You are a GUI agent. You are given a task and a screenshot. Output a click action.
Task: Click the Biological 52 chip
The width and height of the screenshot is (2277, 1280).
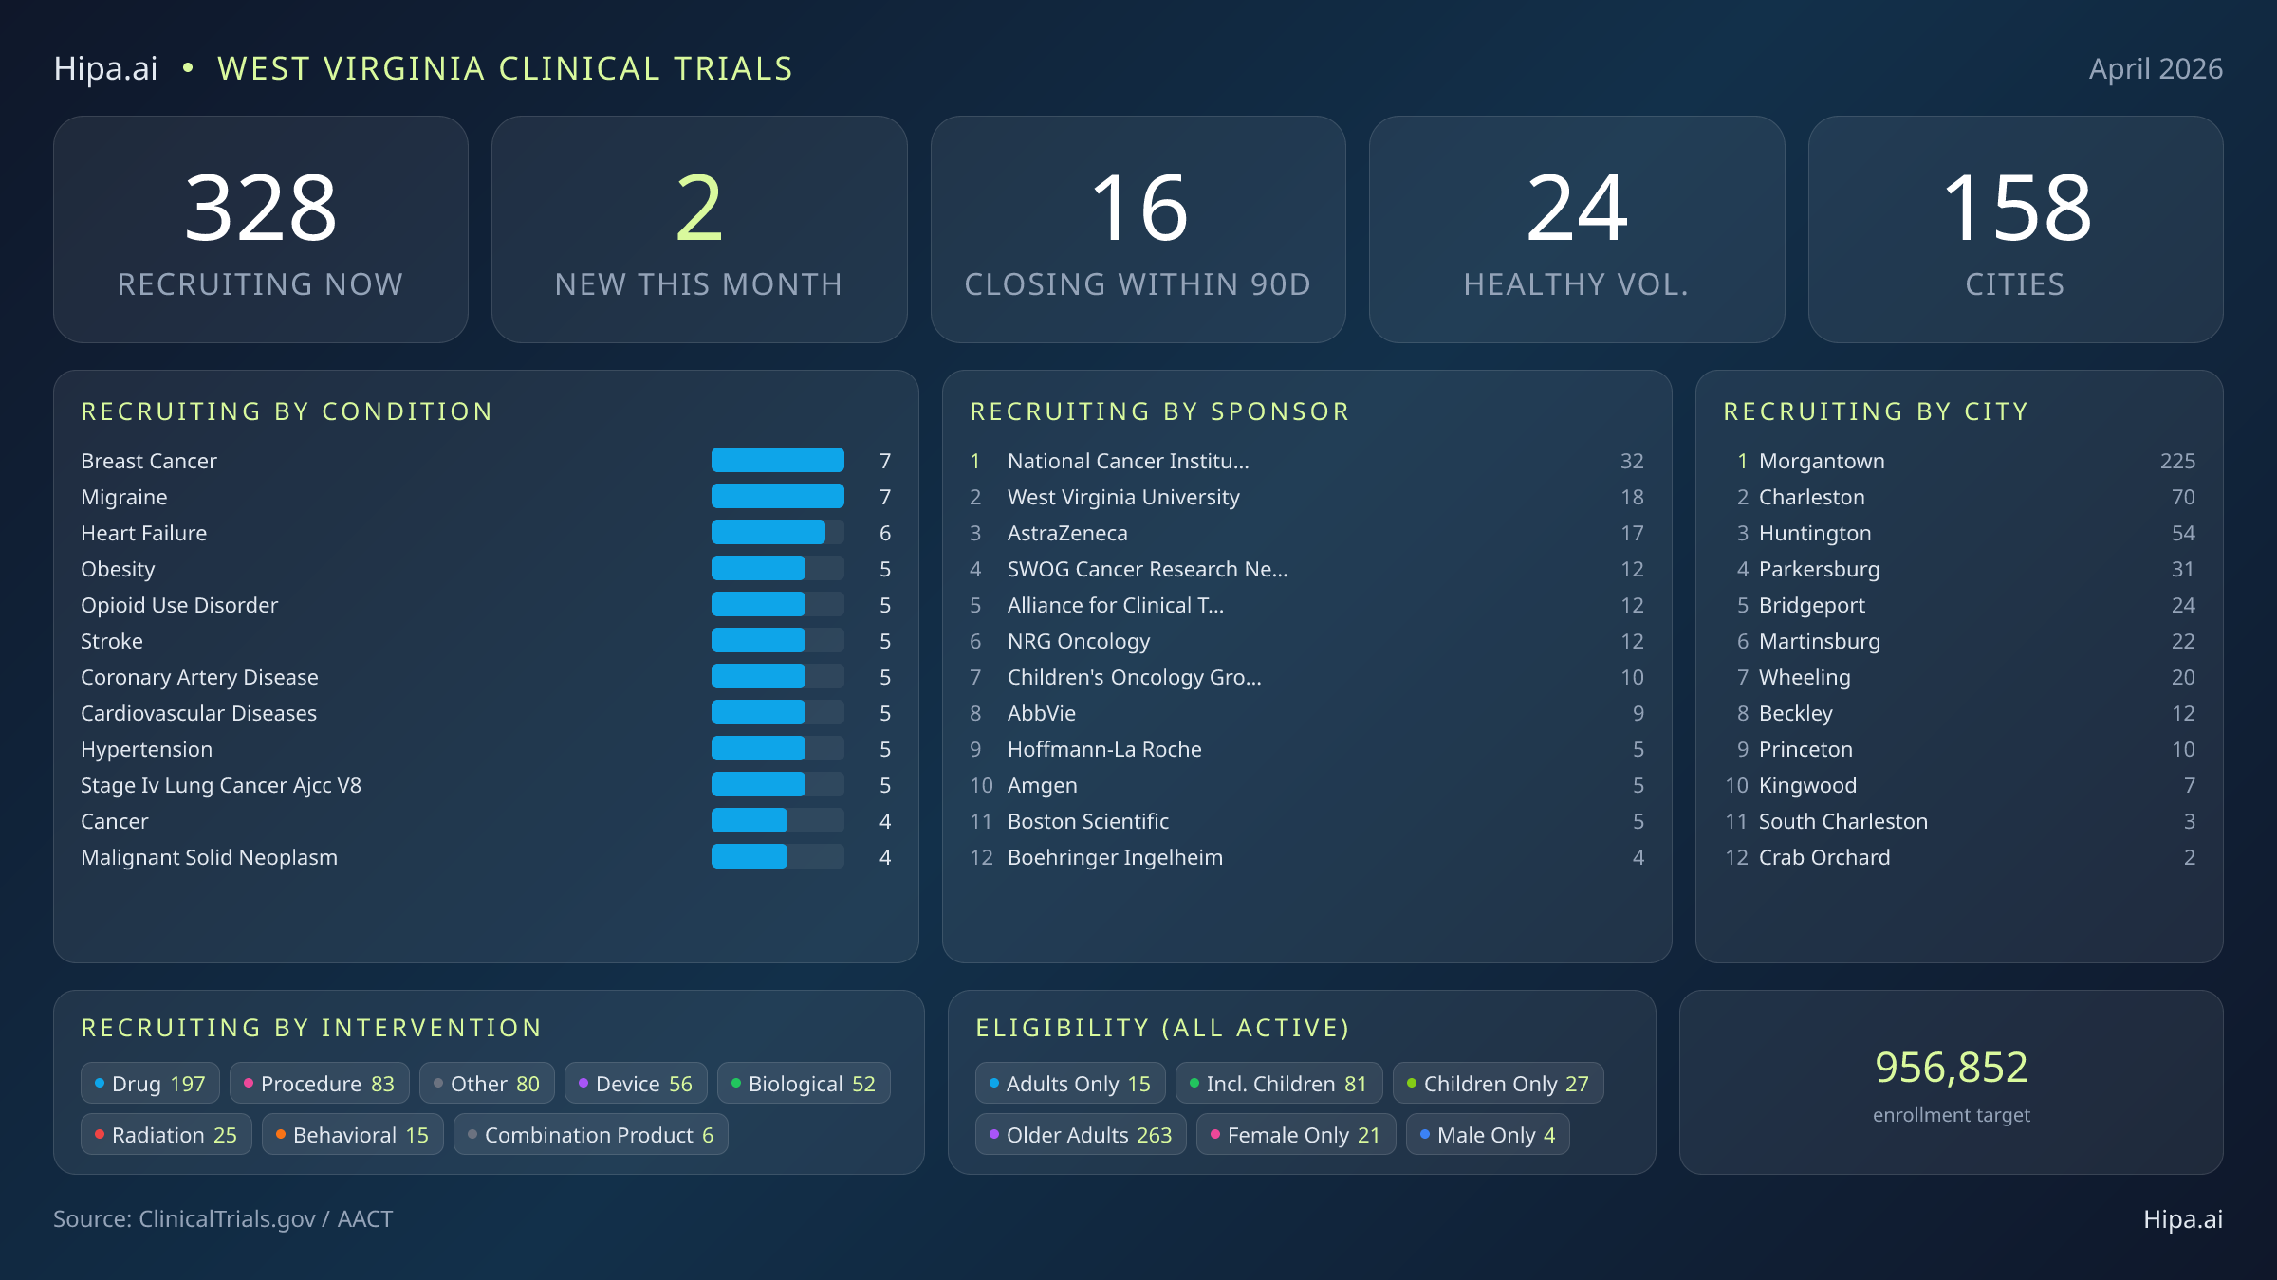(804, 1084)
